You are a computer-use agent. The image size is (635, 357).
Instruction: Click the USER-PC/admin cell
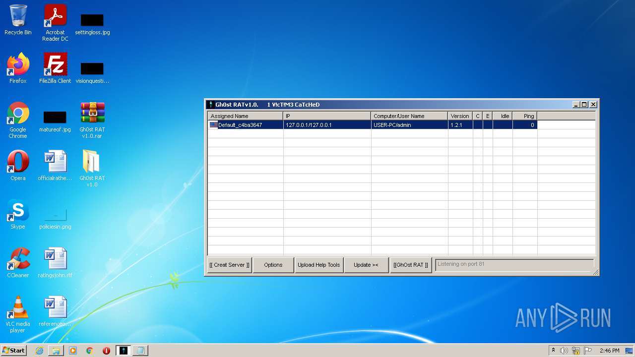point(410,125)
